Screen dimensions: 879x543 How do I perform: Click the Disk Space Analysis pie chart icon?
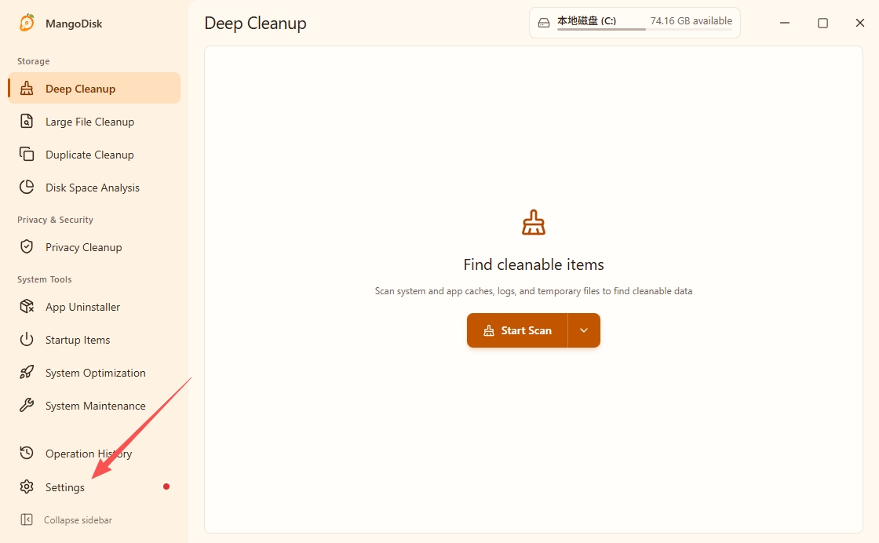tap(27, 188)
